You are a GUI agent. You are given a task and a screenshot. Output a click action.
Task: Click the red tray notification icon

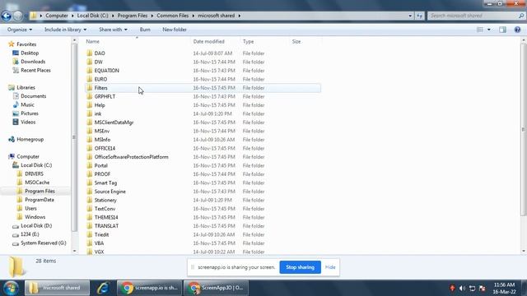coord(452,289)
